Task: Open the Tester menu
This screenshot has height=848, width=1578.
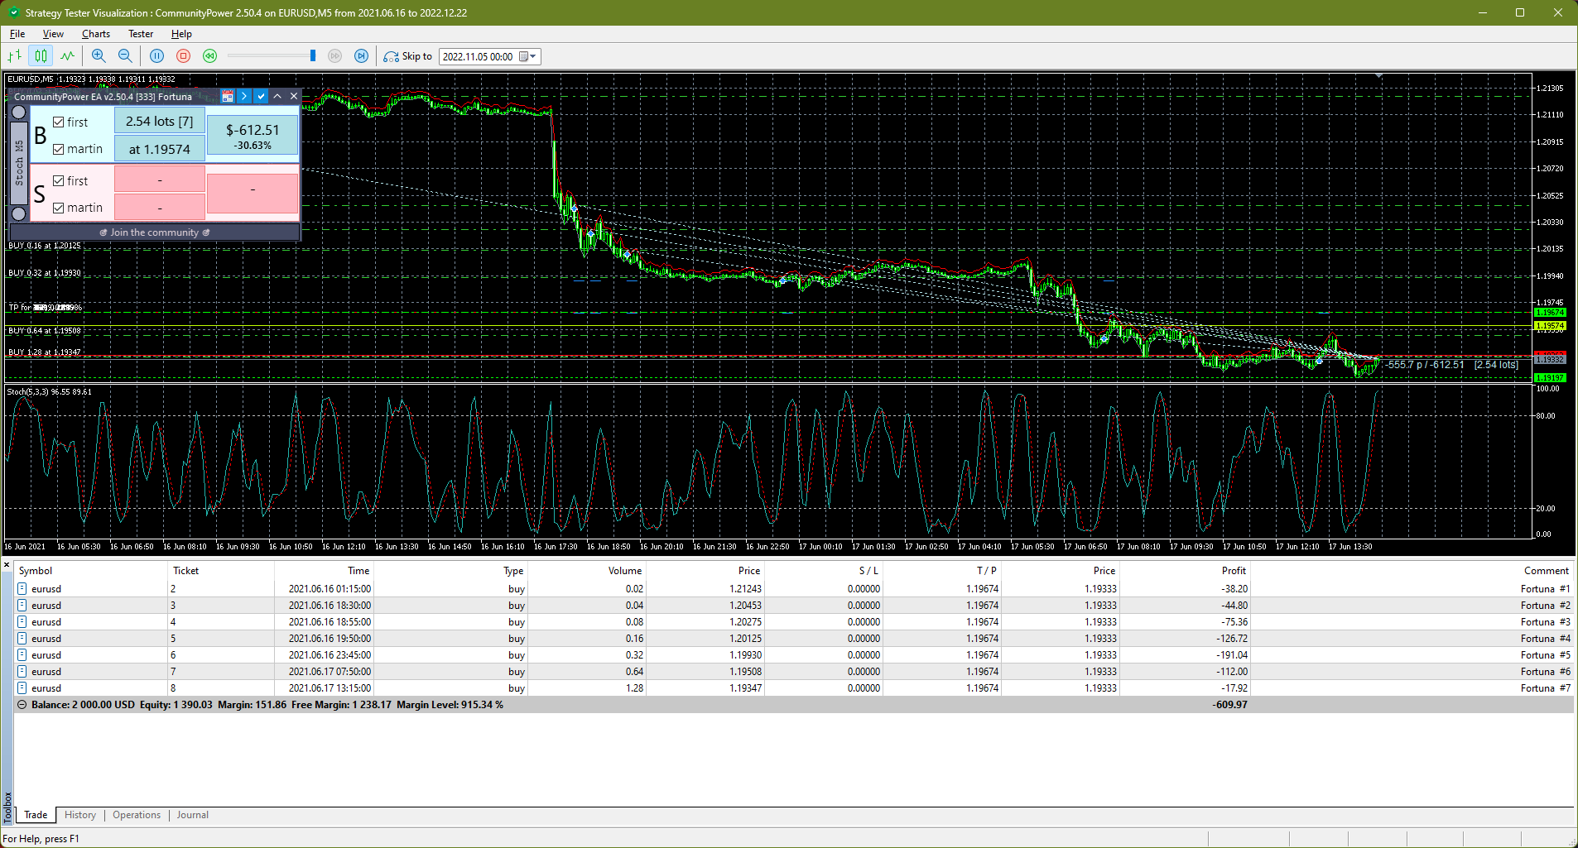Action: (141, 34)
